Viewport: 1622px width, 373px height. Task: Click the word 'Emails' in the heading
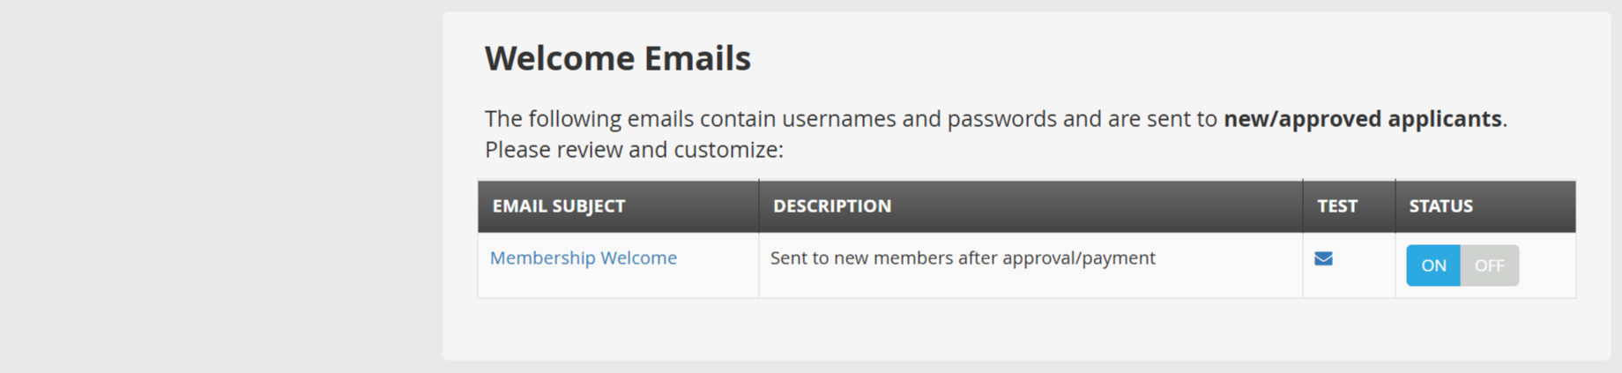click(697, 58)
